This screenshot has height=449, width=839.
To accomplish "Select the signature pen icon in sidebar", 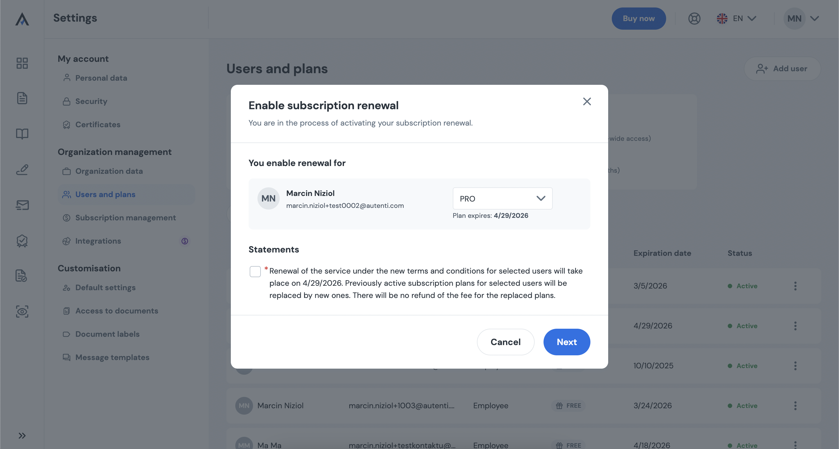I will tap(22, 170).
